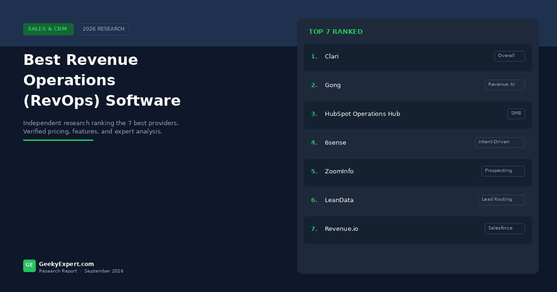Click the Revenue AI tag beside Gong
The image size is (557, 292).
point(505,85)
